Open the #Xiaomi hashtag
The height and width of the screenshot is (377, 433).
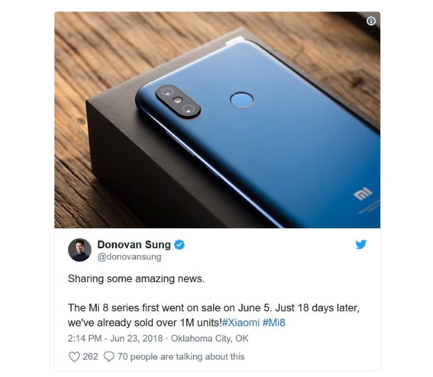(241, 323)
